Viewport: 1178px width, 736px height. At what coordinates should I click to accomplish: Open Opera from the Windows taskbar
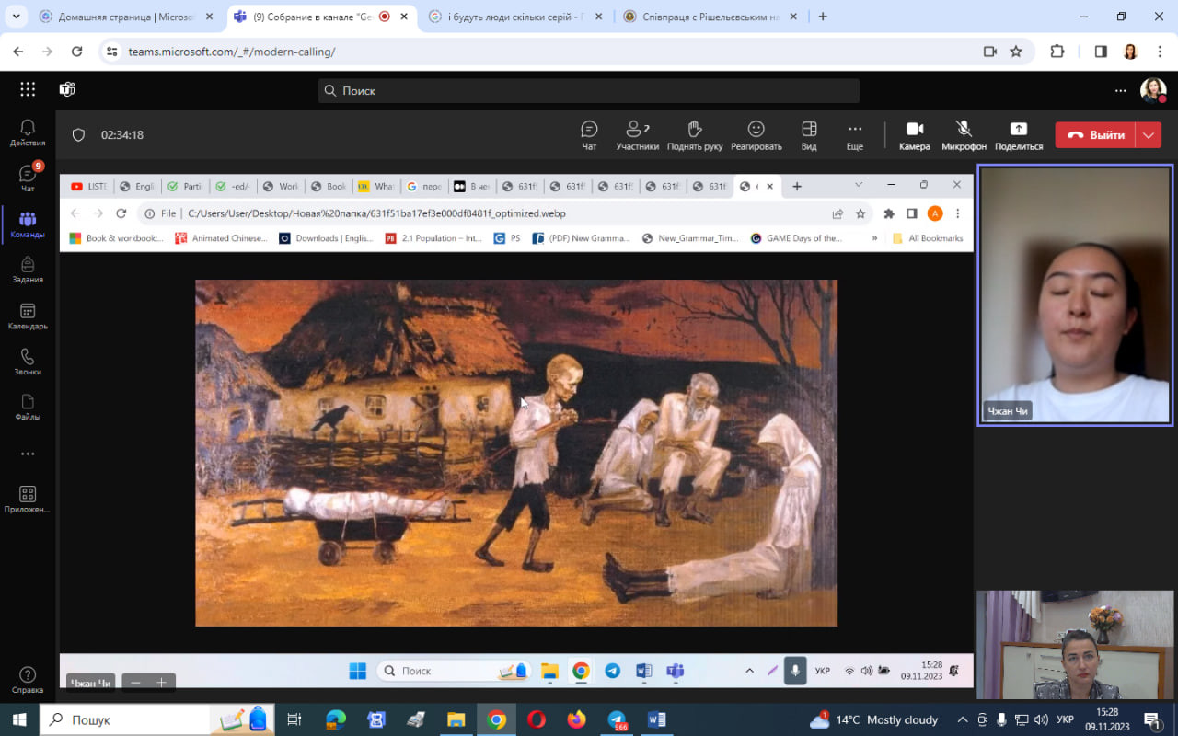[536, 719]
